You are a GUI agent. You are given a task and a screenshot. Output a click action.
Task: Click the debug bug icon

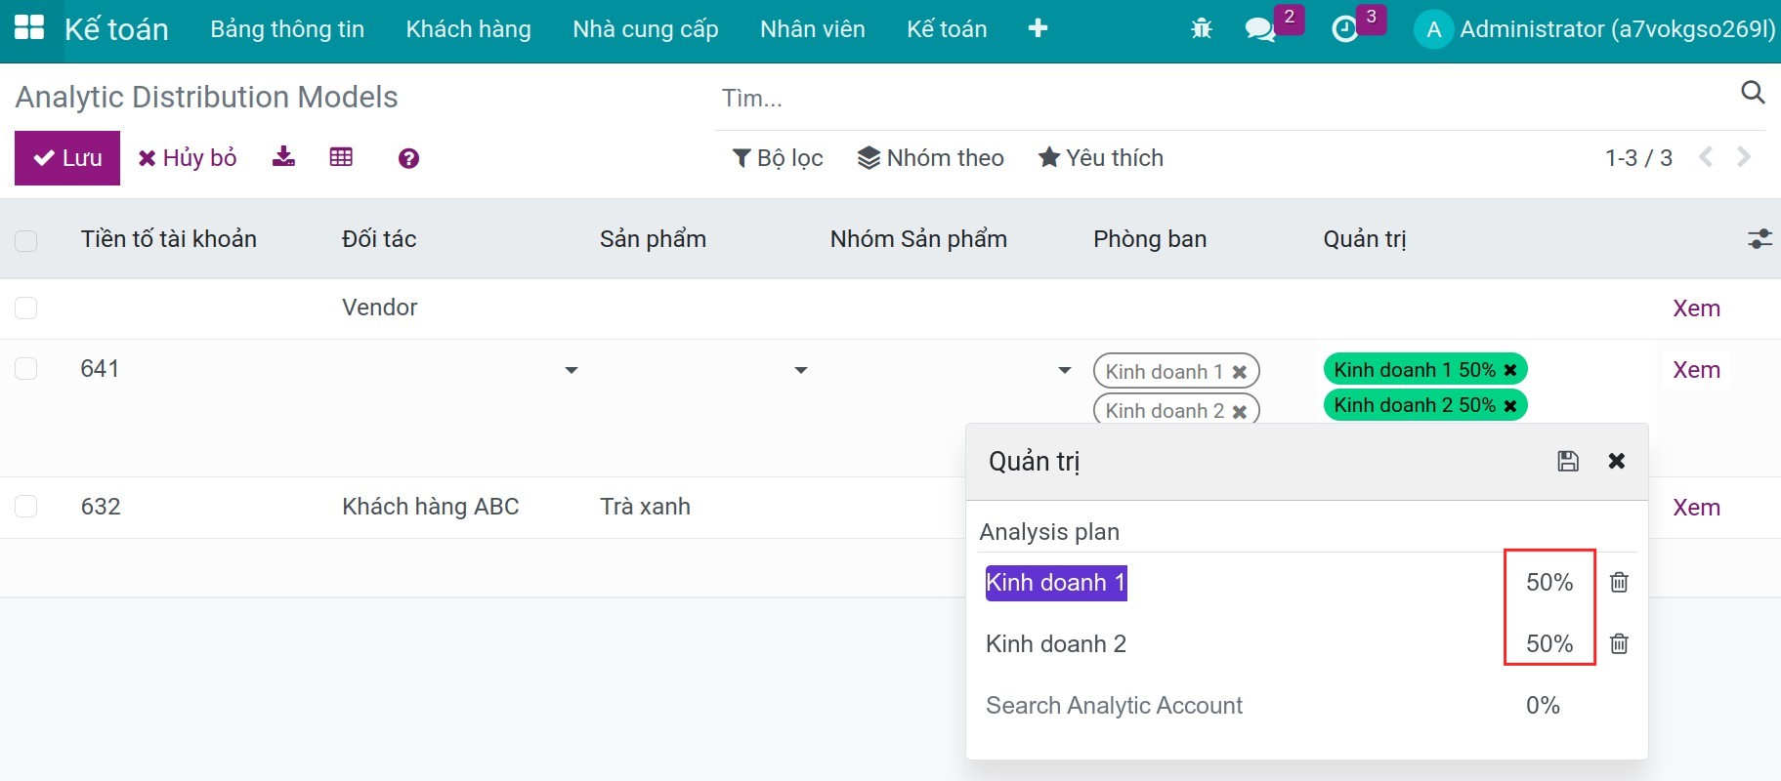click(1202, 29)
